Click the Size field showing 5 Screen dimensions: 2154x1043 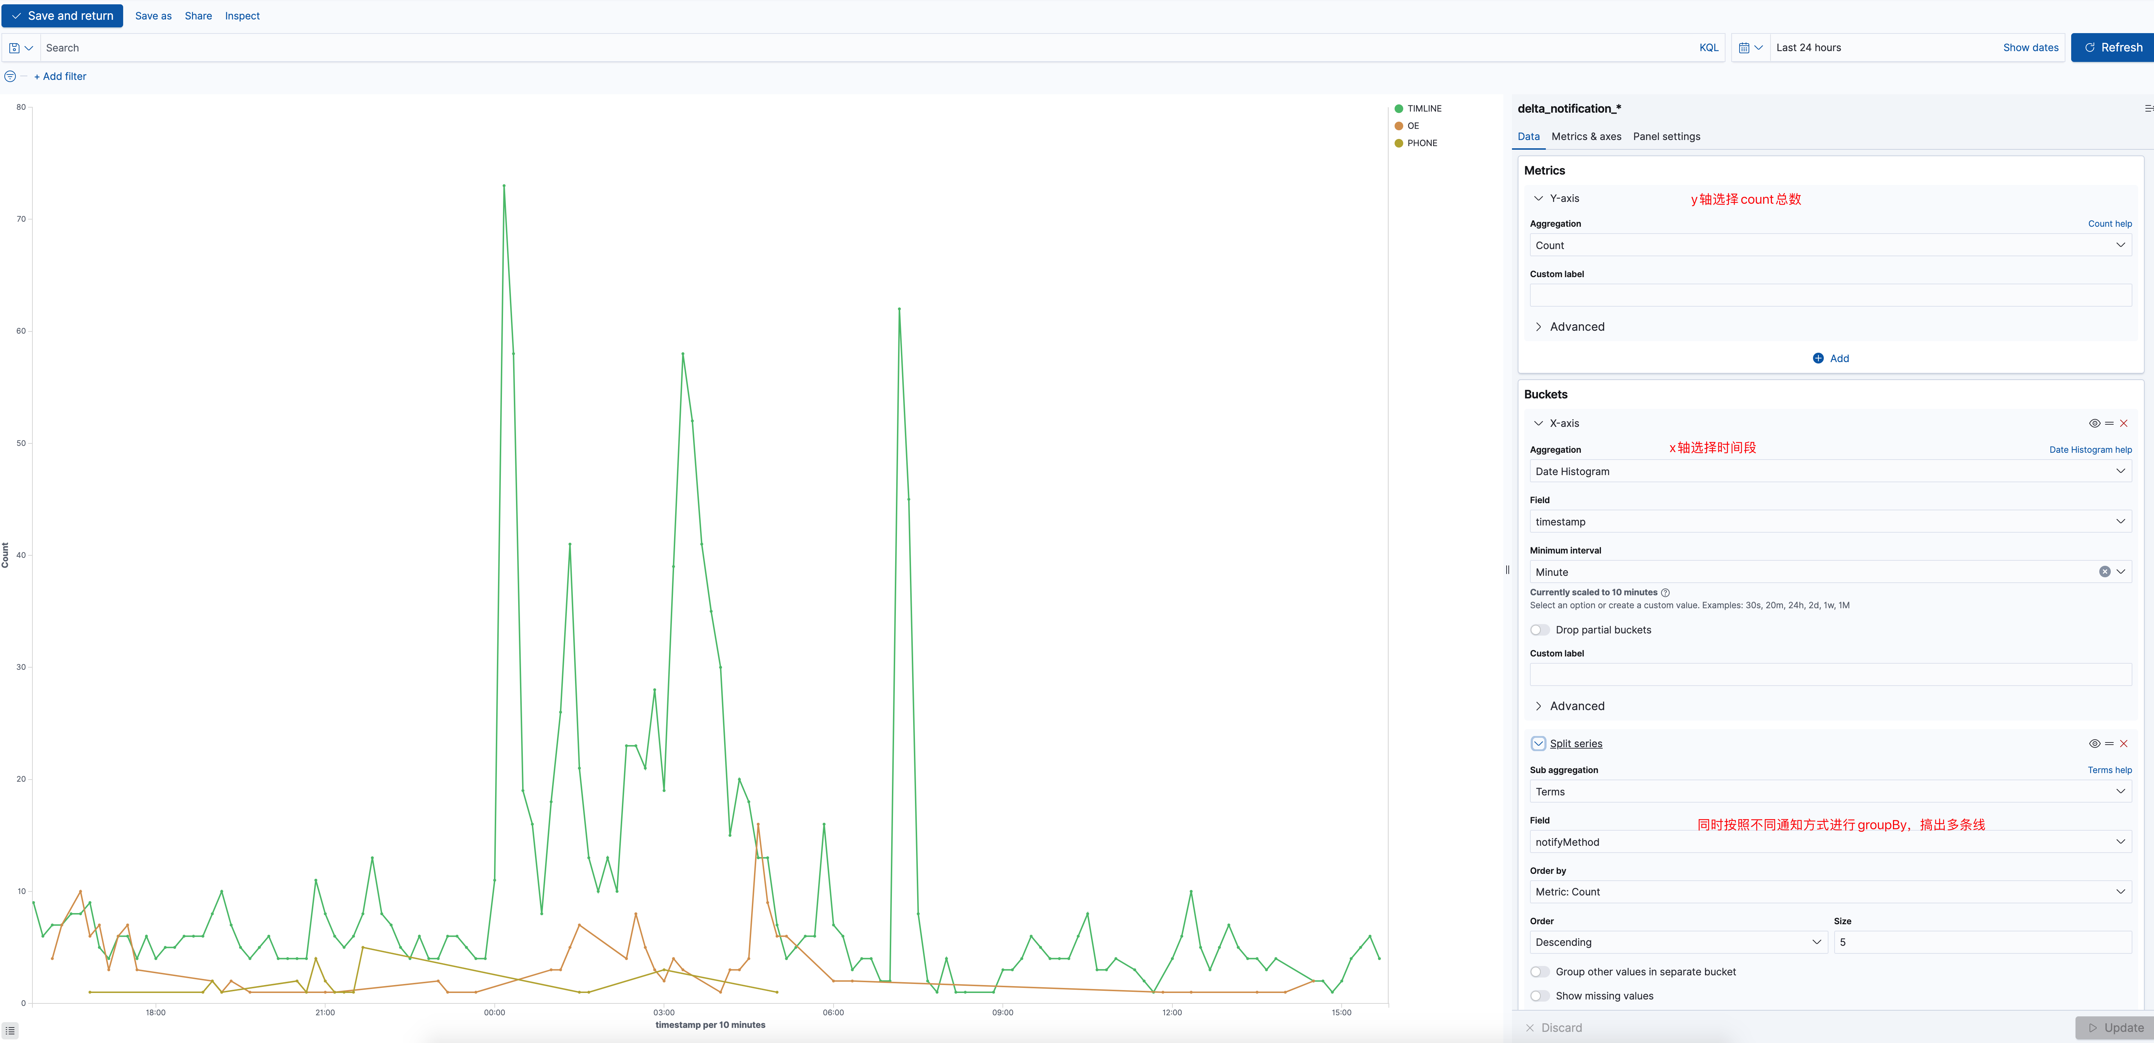(x=1983, y=942)
